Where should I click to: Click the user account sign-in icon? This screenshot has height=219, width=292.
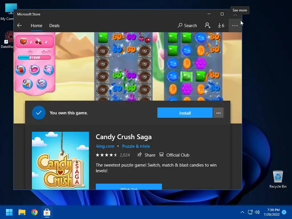pos(208,25)
